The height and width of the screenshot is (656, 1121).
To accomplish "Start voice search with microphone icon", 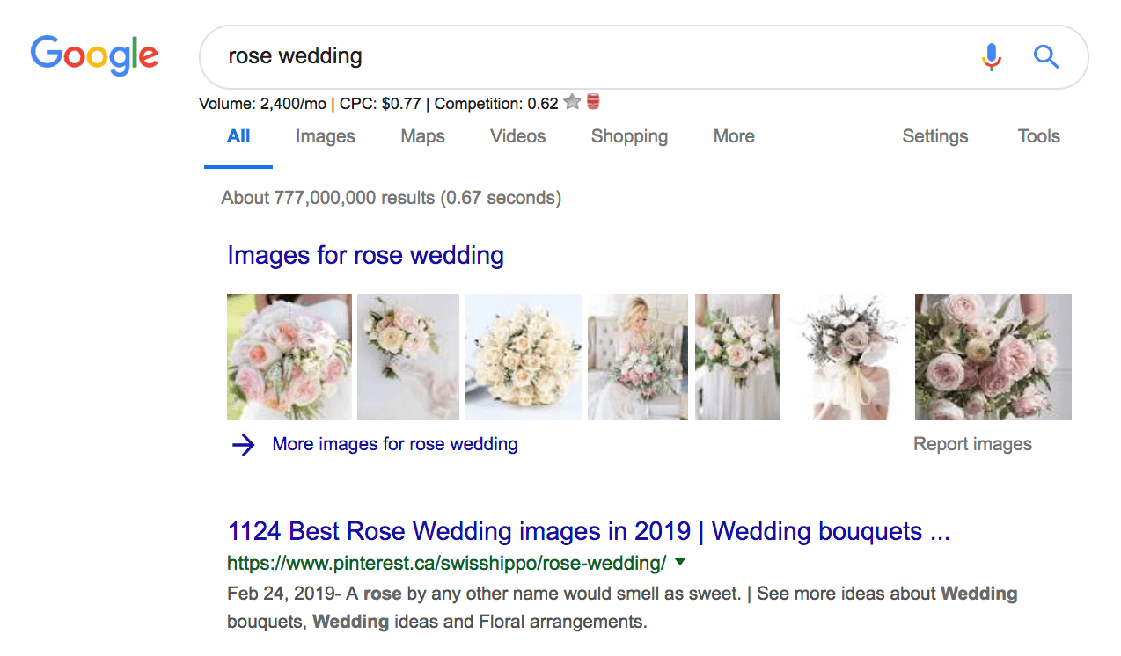I will click(x=991, y=57).
